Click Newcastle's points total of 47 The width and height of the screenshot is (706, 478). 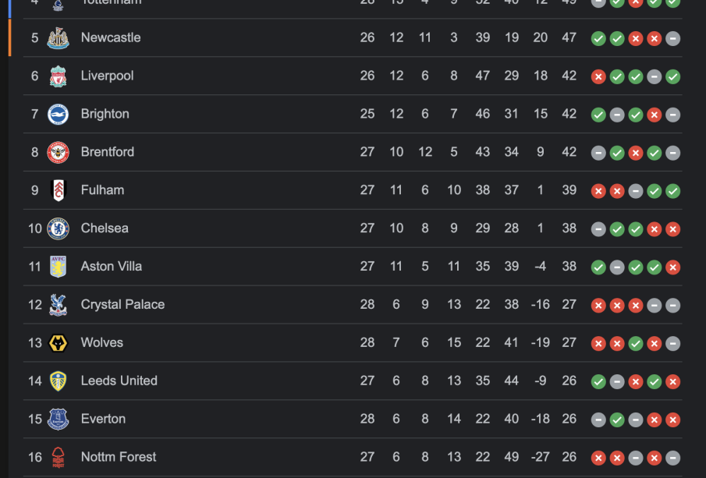(569, 37)
